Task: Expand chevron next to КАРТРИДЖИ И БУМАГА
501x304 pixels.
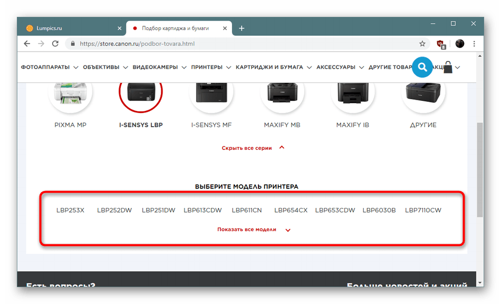Action: [309, 68]
